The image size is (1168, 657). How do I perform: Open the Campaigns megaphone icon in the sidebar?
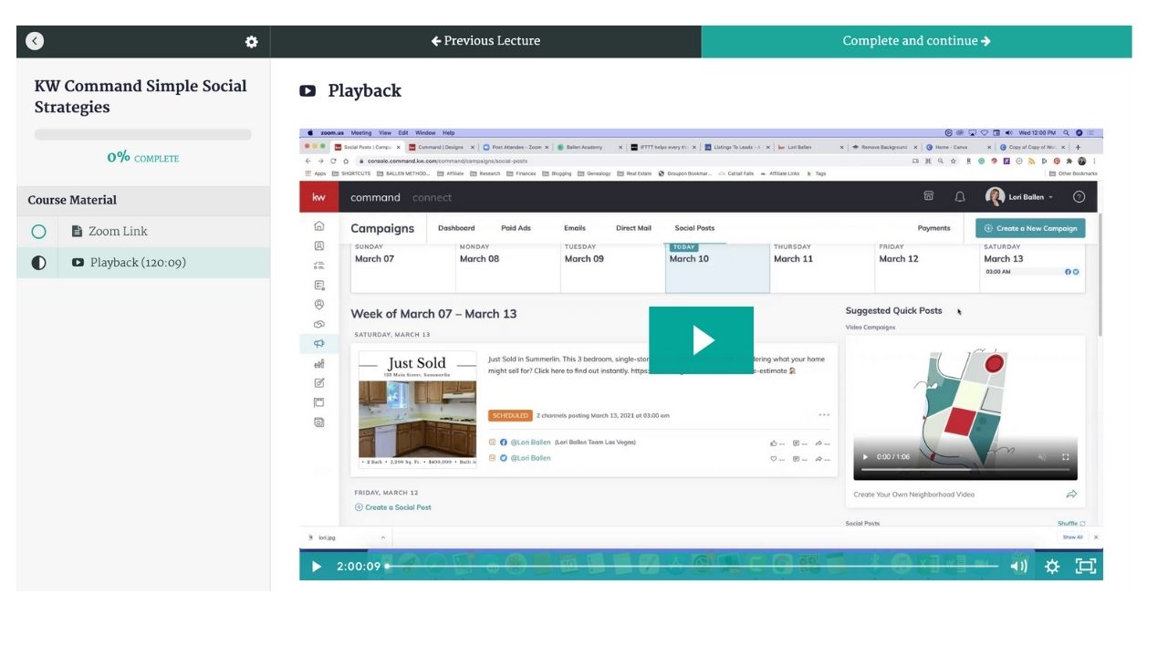point(318,344)
